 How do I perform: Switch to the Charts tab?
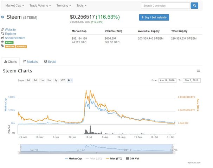click(11, 62)
